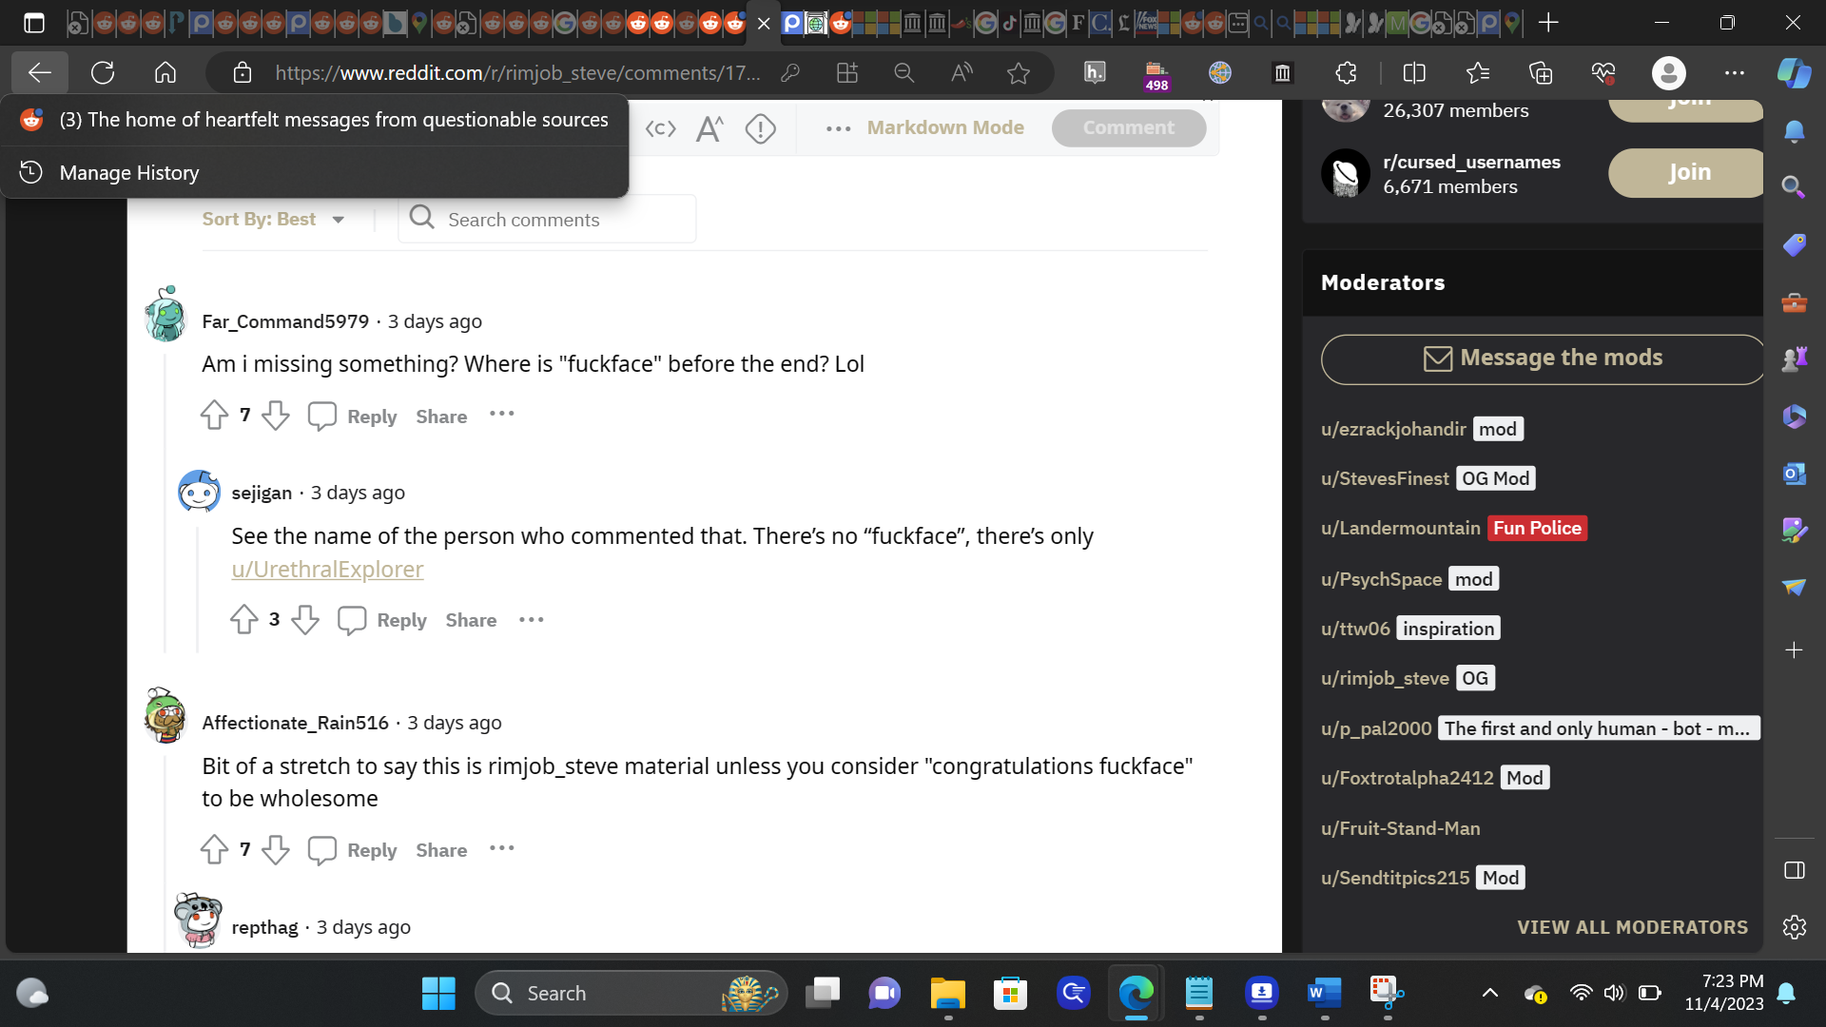This screenshot has height=1027, width=1826.
Task: Add the page to browser favorites
Action: pos(1019,72)
